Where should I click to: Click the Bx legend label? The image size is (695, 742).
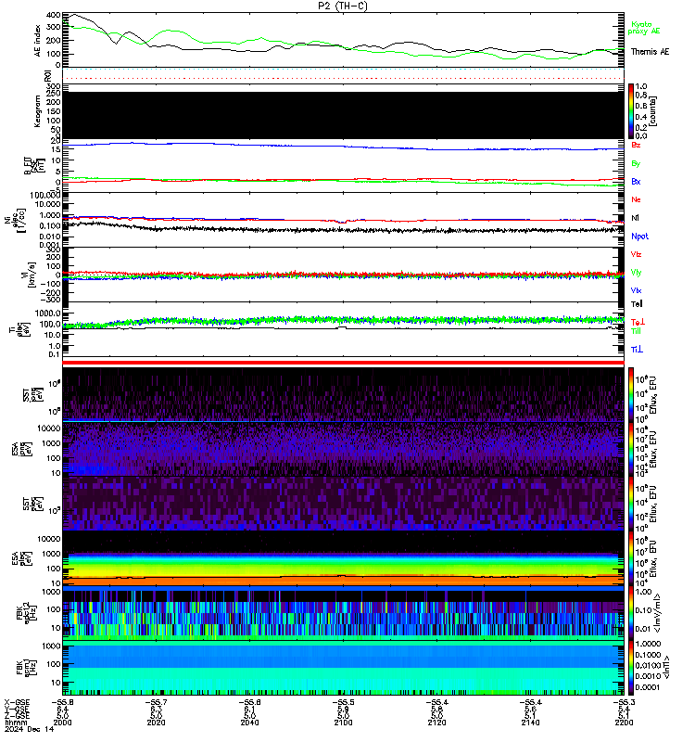point(636,181)
